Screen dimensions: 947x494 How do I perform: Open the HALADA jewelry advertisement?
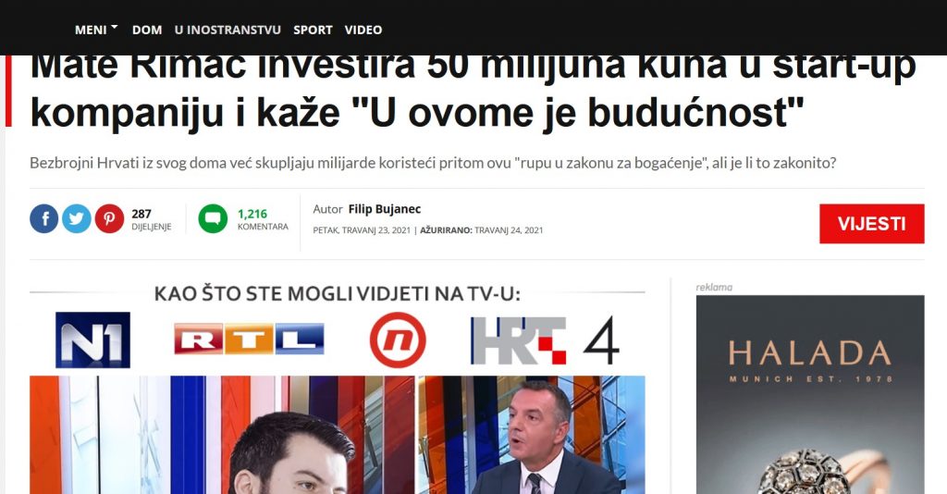click(x=810, y=394)
